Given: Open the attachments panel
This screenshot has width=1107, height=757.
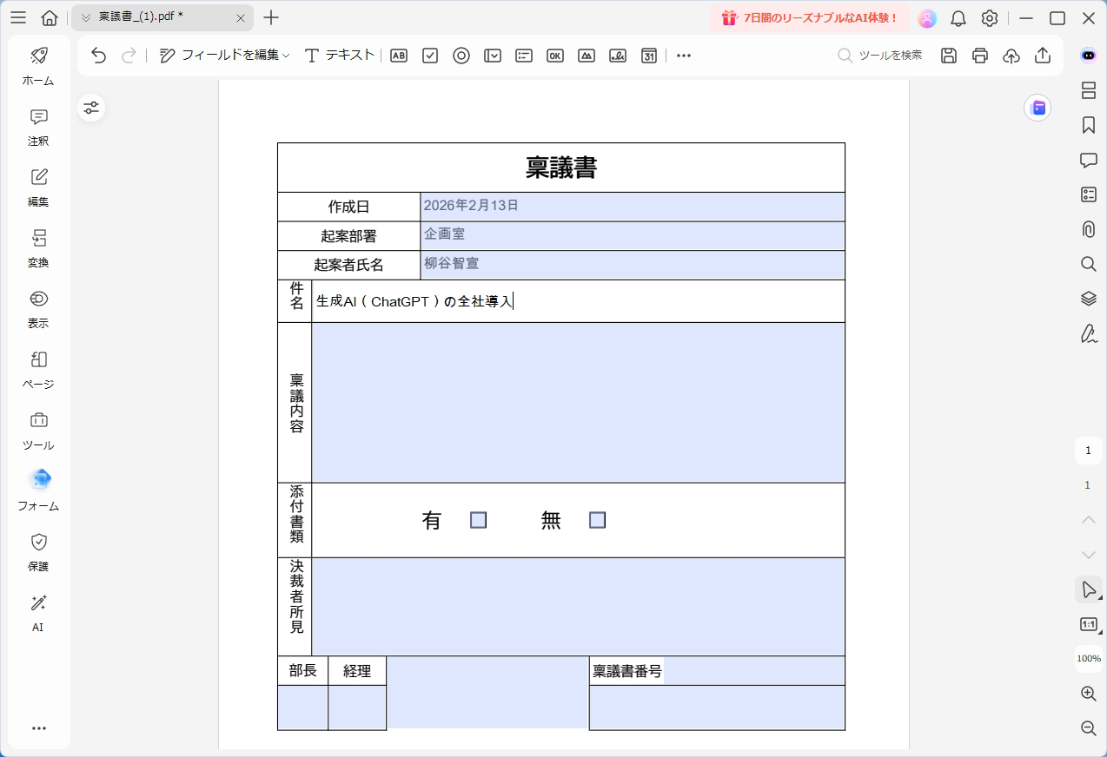Looking at the screenshot, I should point(1088,229).
